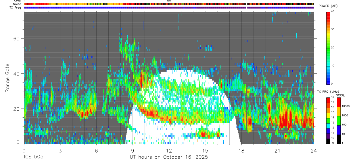Click the x-axis tick label 21

click(277, 151)
